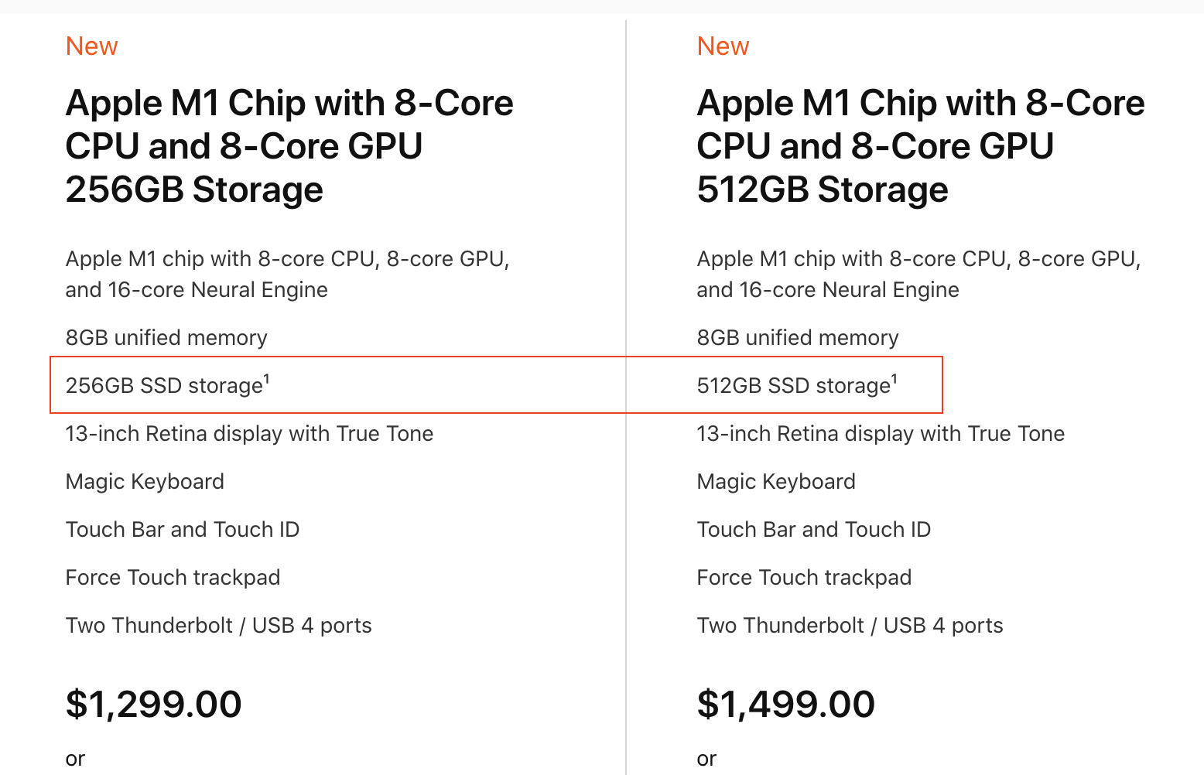Click 13-inch Retina display text in 256GB column

[x=249, y=434]
